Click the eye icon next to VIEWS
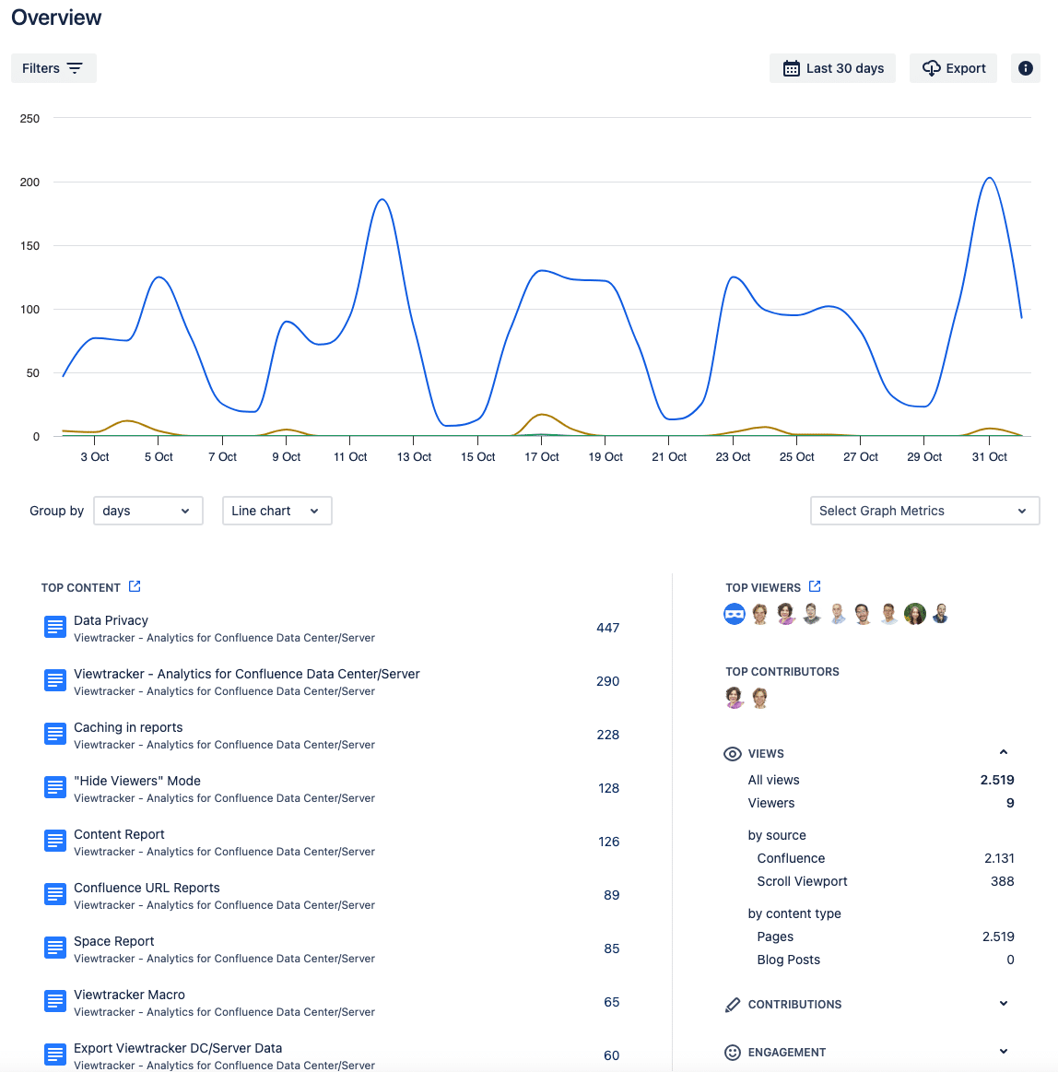This screenshot has height=1072, width=1058. [x=733, y=753]
